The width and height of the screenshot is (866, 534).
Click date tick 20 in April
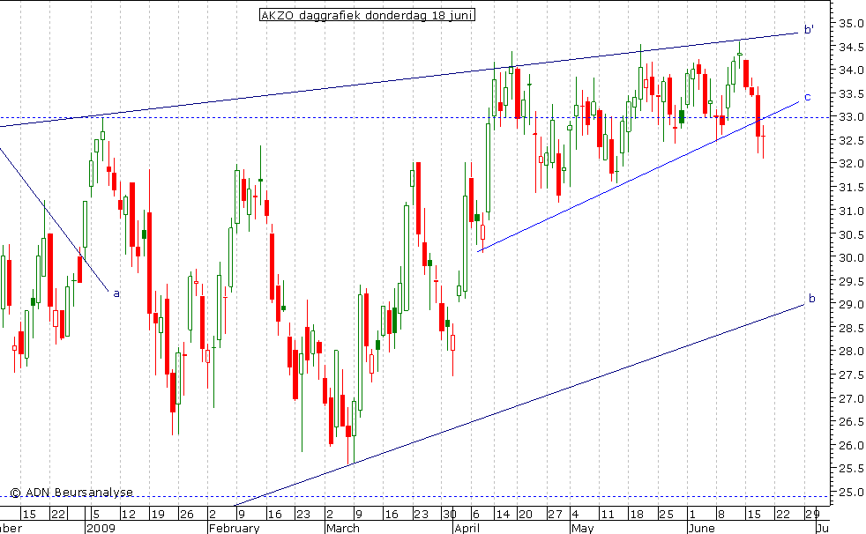click(x=526, y=514)
